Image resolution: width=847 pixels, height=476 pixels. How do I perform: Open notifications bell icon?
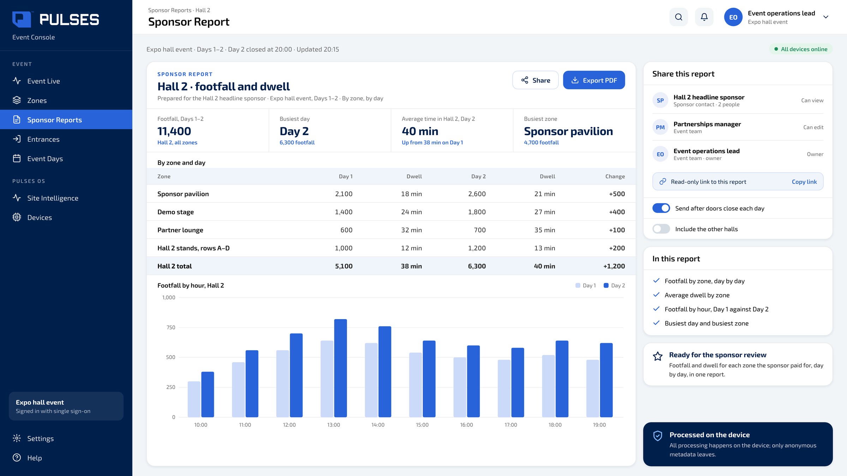point(704,17)
